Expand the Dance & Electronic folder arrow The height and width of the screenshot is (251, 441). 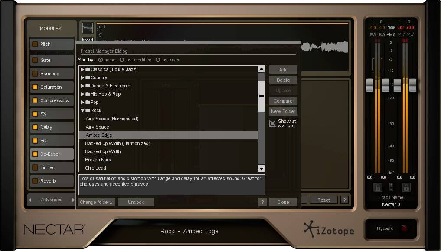(82, 86)
